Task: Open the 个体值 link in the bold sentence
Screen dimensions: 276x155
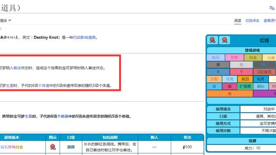Action: pos(63,116)
